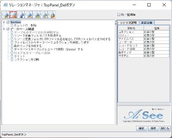Viewport: 172px width, 138px height.
Task: Select the レコードを削除（Delete）する item
Action: tap(48, 49)
